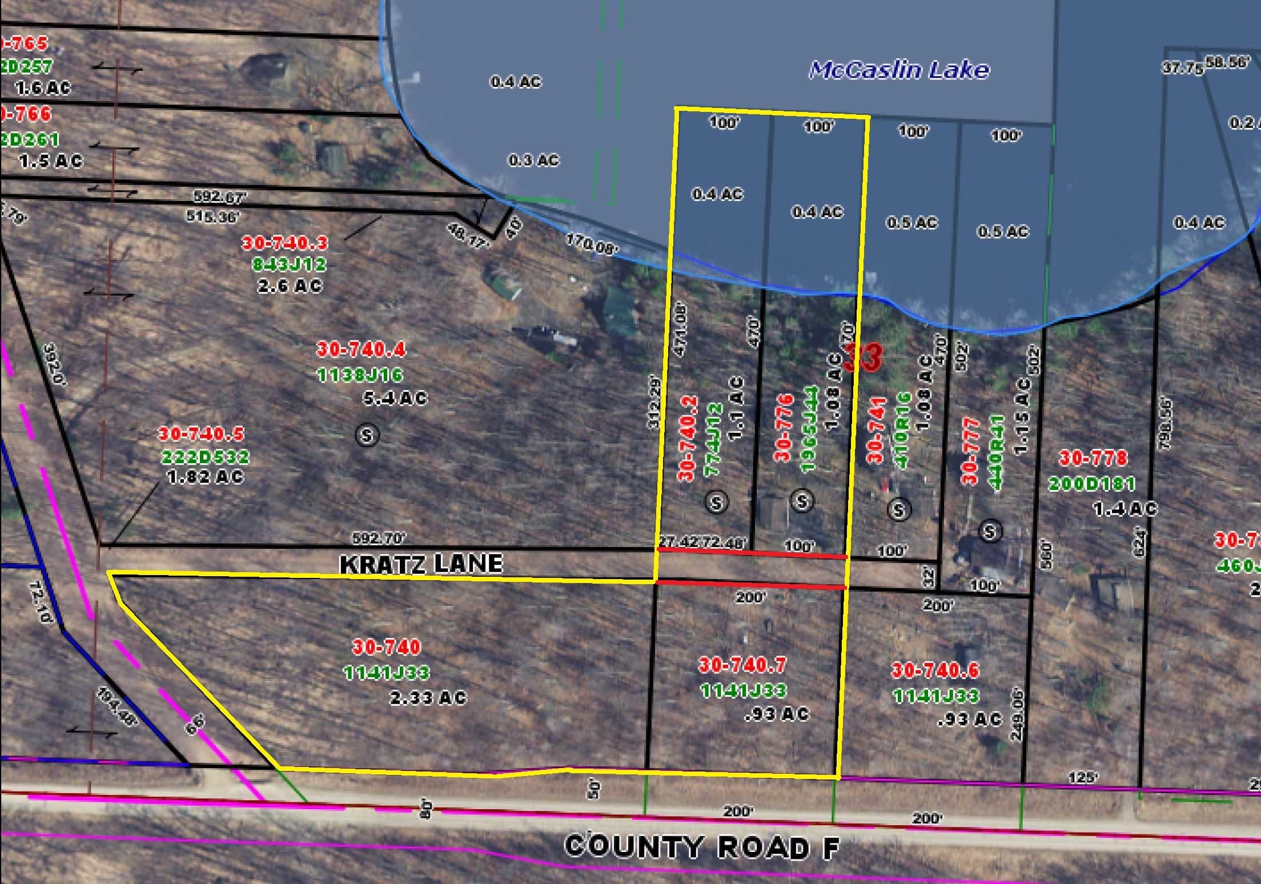The width and height of the screenshot is (1261, 884).
Task: Click the 2.33 AC acreage label
Action: 428,698
